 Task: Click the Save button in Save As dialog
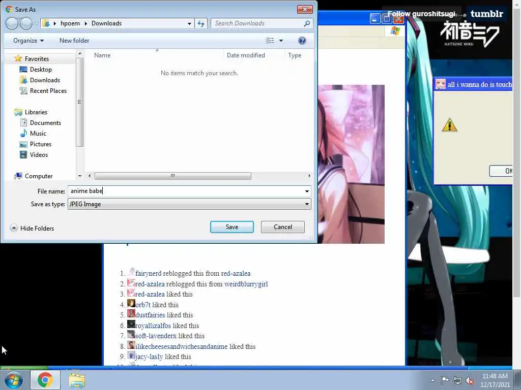coord(231,227)
